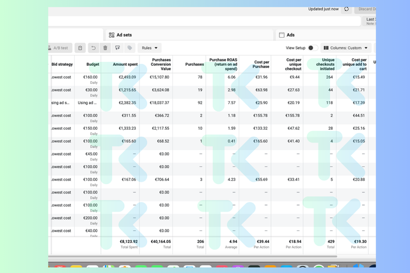
Task: Click the trash delete icon
Action: pos(106,48)
